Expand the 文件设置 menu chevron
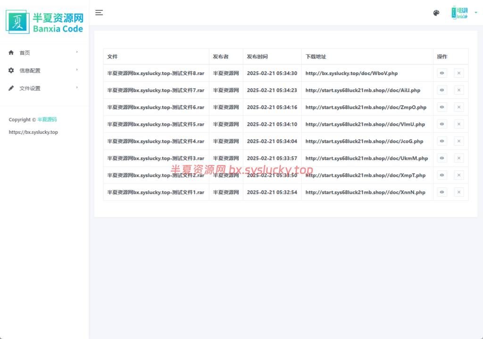The image size is (483, 339). [x=77, y=88]
